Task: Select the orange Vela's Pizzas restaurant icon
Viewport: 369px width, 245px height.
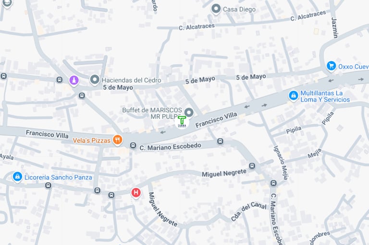Action: click(x=117, y=140)
